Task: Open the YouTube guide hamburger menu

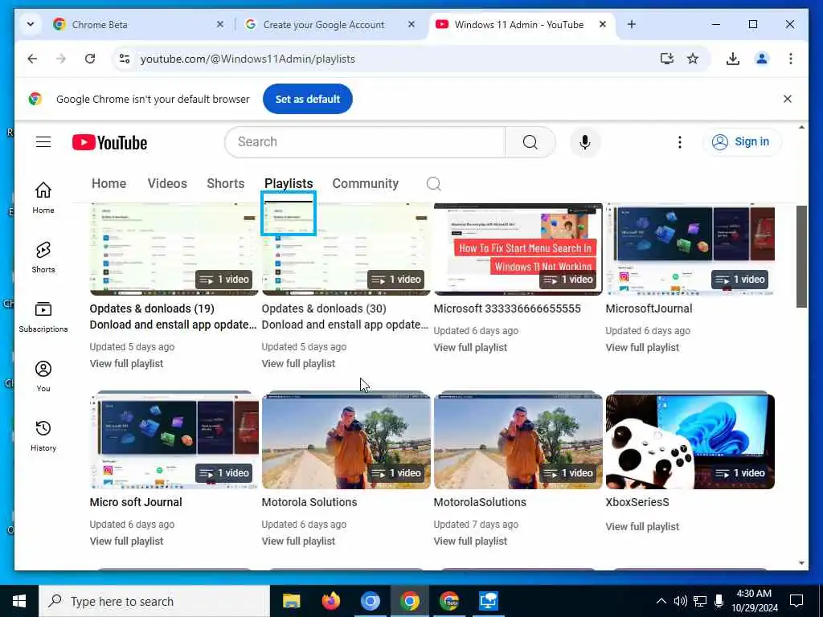Action: coord(43,142)
